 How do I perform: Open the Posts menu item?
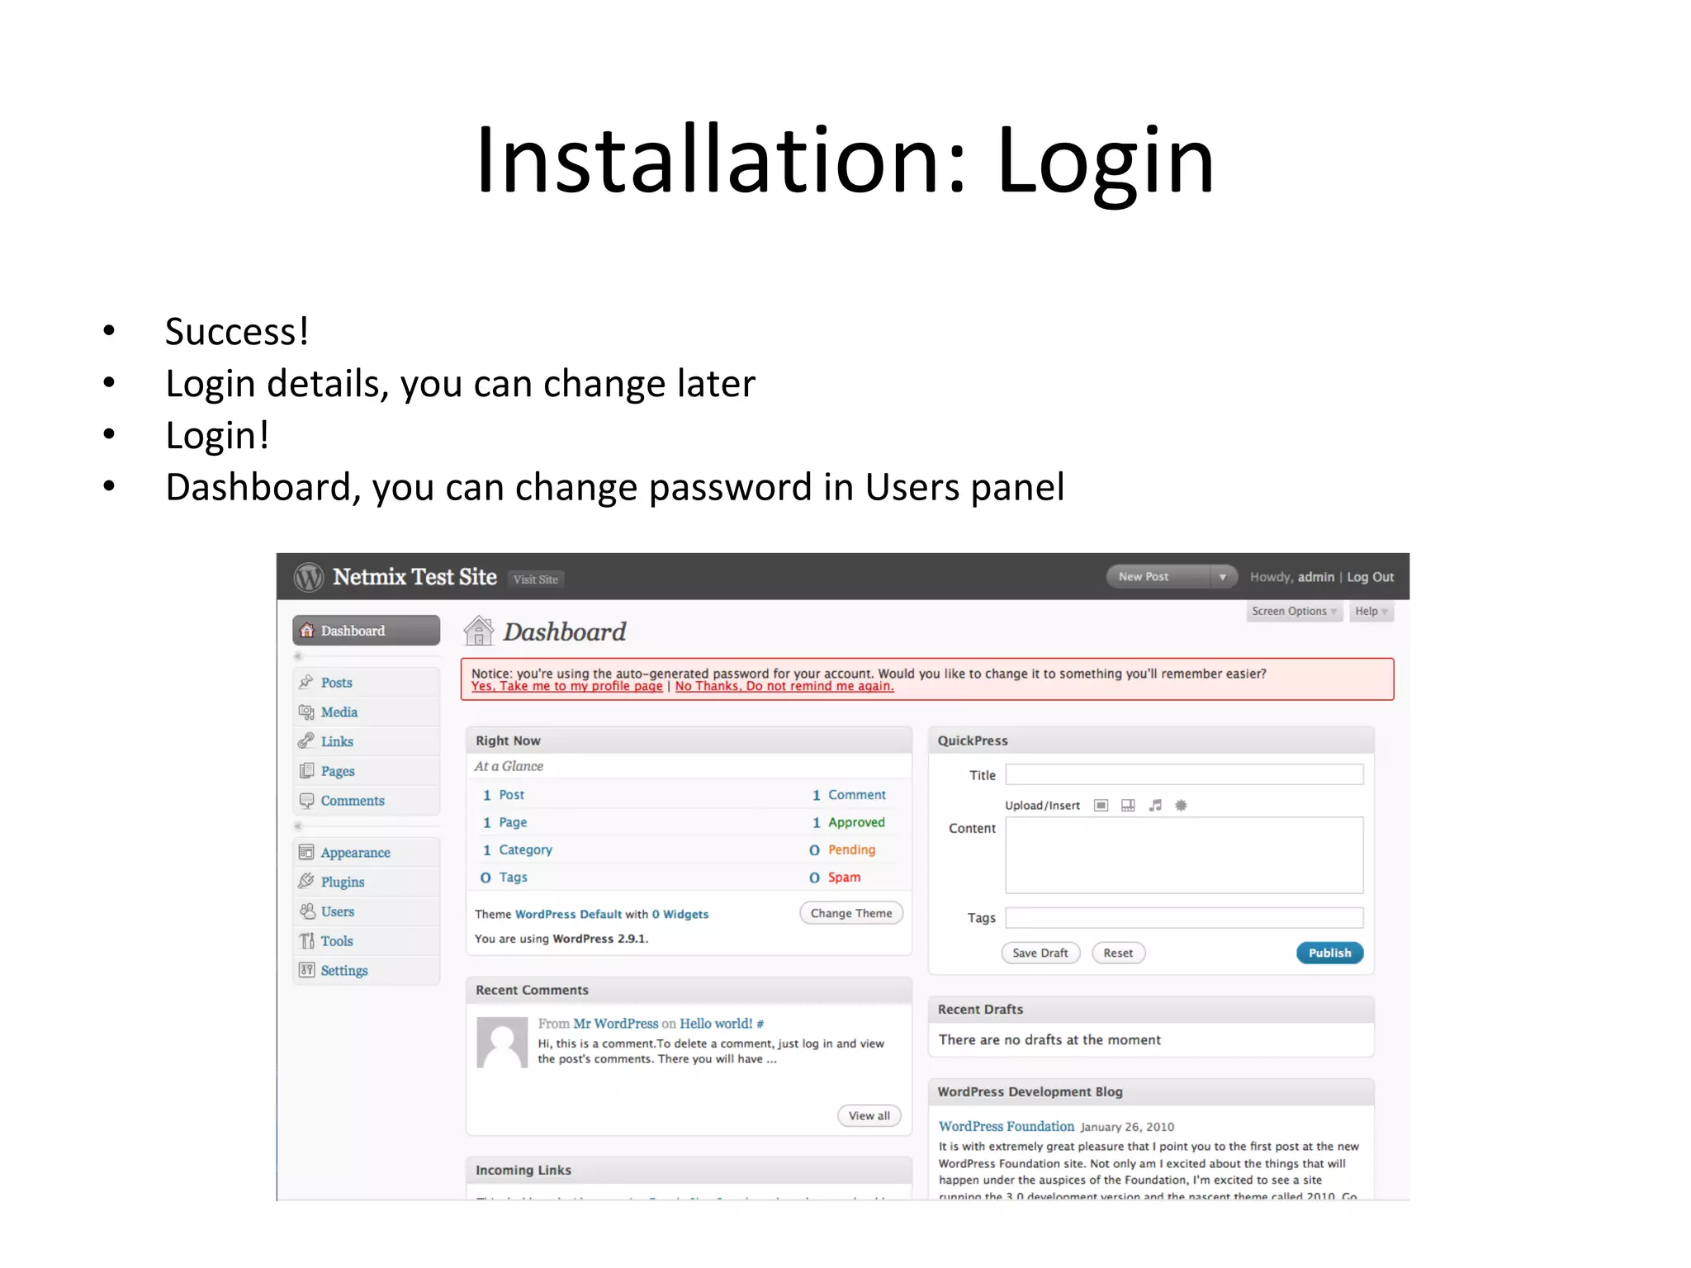366,682
